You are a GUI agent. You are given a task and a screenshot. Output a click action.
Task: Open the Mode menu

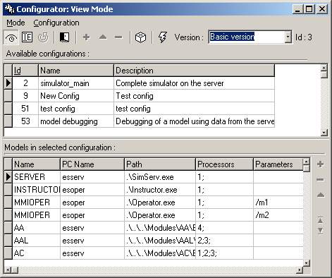click(16, 23)
